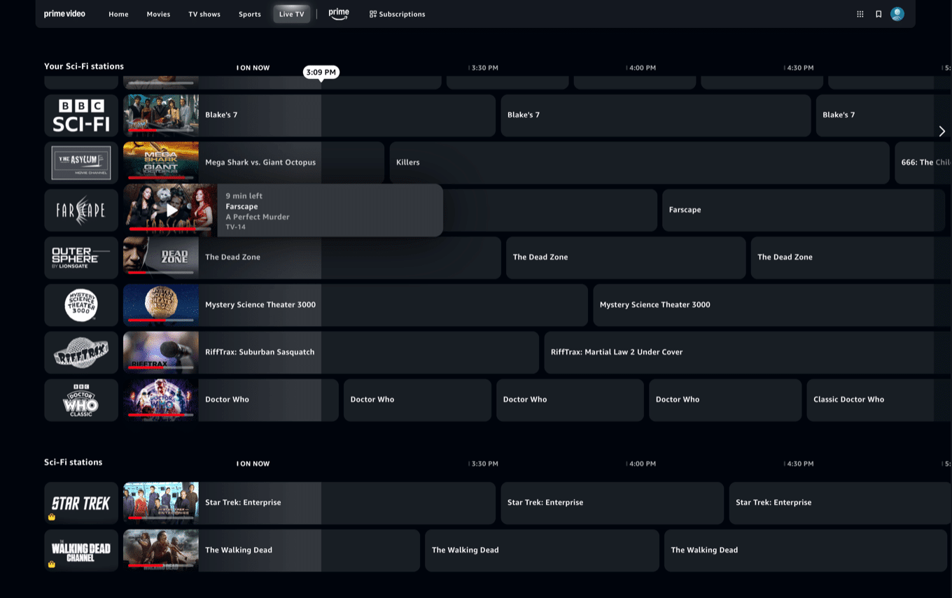952x598 pixels.
Task: Go to the Home tab
Action: [x=118, y=14]
